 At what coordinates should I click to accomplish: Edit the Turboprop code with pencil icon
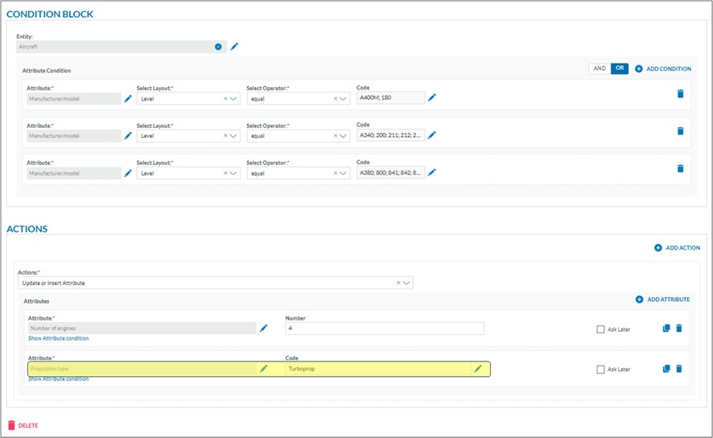pyautogui.click(x=478, y=369)
